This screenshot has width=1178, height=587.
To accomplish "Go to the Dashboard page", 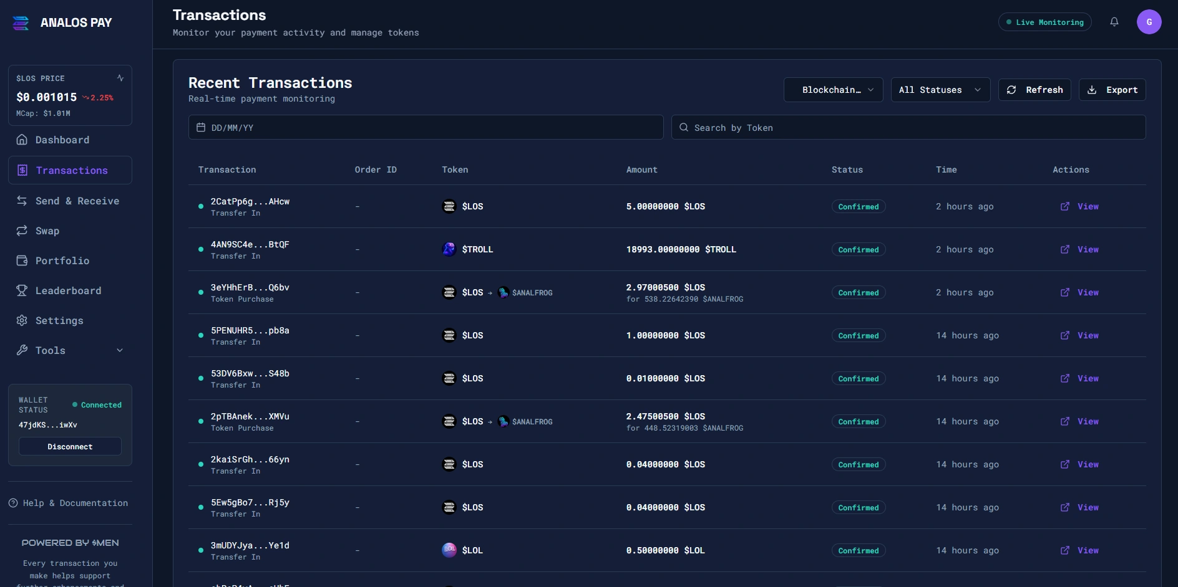I will pos(62,140).
